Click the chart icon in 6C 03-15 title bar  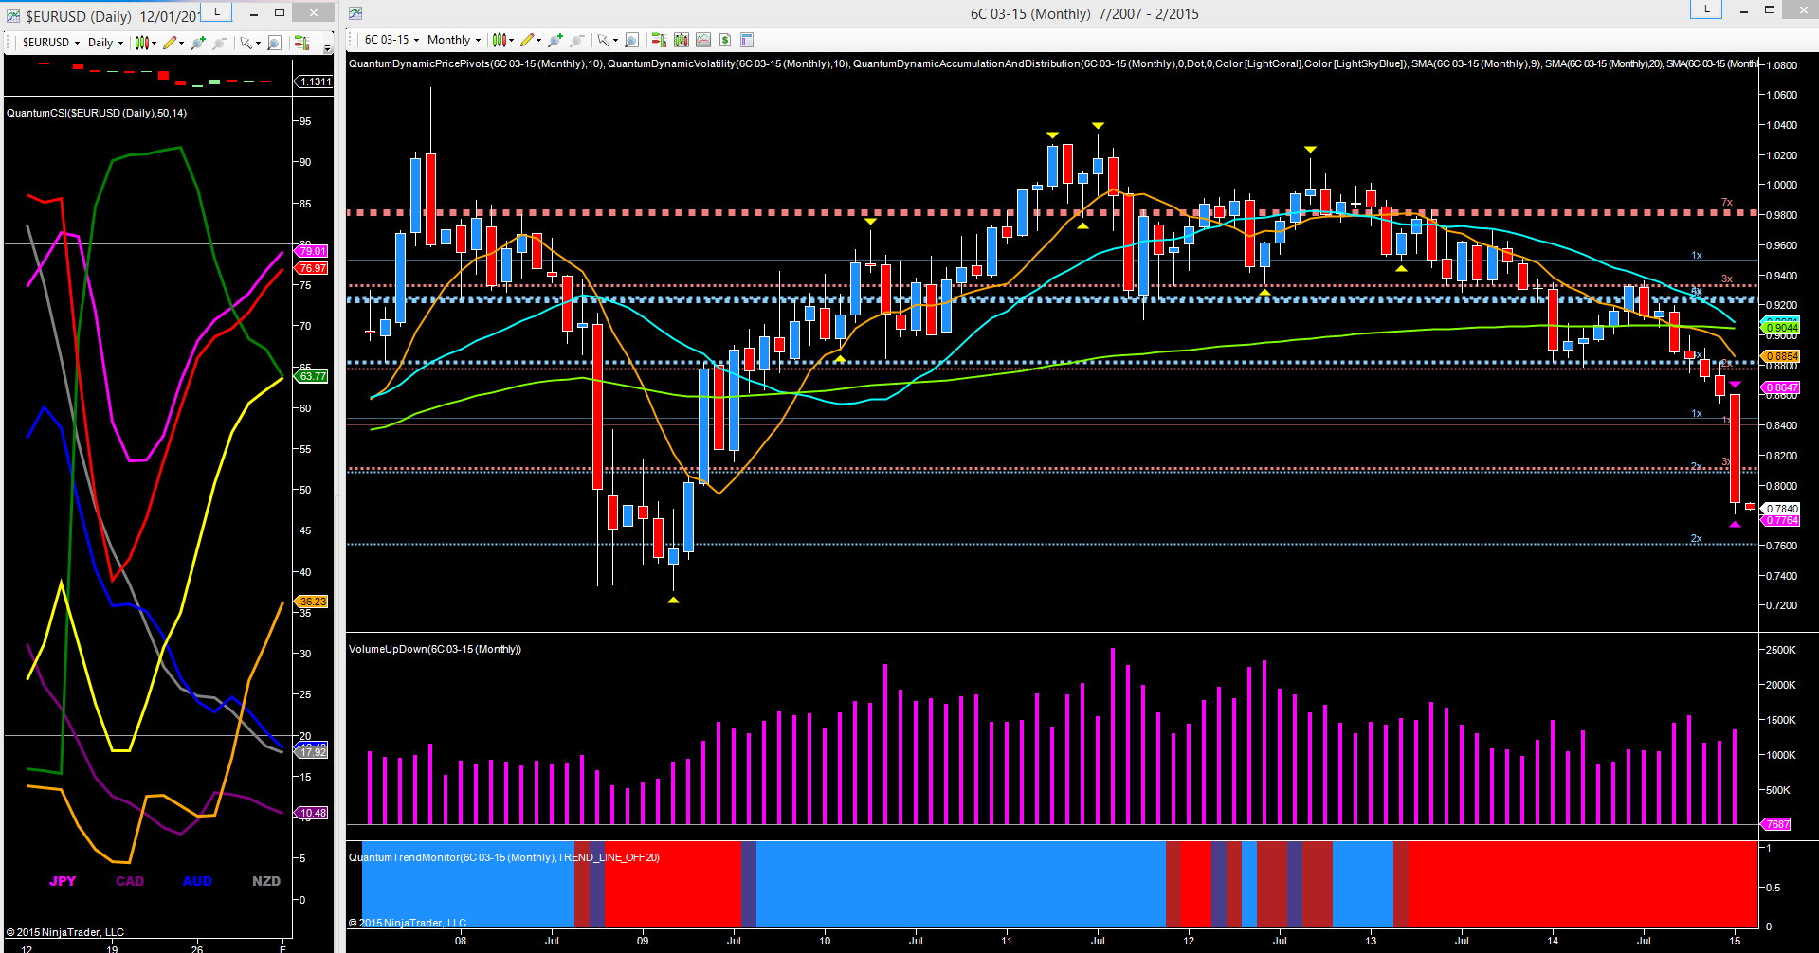point(355,13)
